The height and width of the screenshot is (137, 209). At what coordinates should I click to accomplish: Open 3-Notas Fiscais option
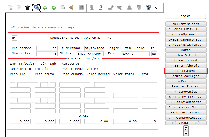pos(186,86)
